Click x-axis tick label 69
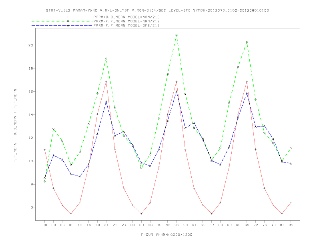The height and width of the screenshot is (245, 317). tap(247, 225)
